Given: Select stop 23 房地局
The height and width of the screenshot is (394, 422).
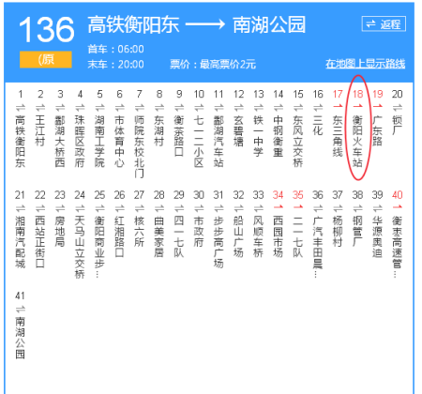Looking at the screenshot, I should pyautogui.click(x=60, y=232).
